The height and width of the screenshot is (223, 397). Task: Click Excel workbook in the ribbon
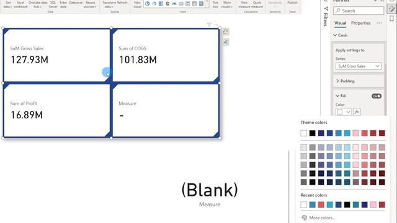(x=20, y=4)
